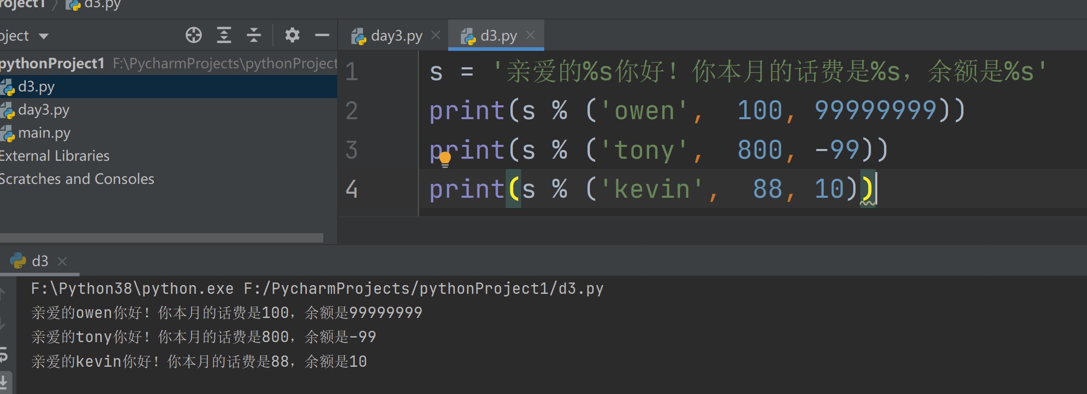1087x394 pixels.
Task: Click the locate current file crosshair icon
Action: (x=194, y=35)
